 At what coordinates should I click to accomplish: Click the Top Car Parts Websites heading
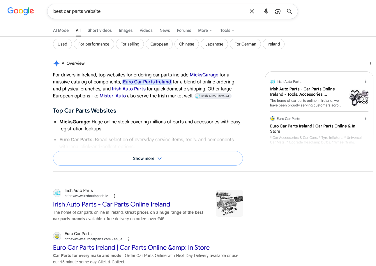pyautogui.click(x=84, y=111)
